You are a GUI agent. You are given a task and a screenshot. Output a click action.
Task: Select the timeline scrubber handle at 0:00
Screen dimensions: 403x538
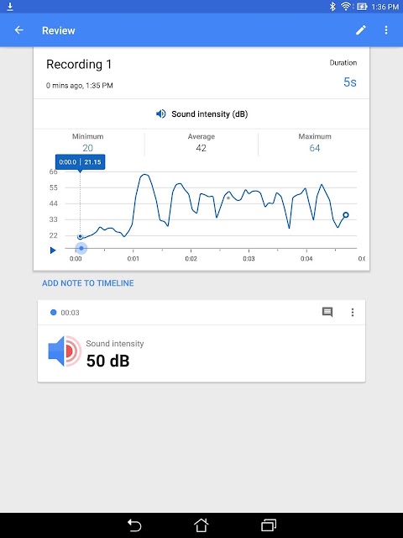81,248
